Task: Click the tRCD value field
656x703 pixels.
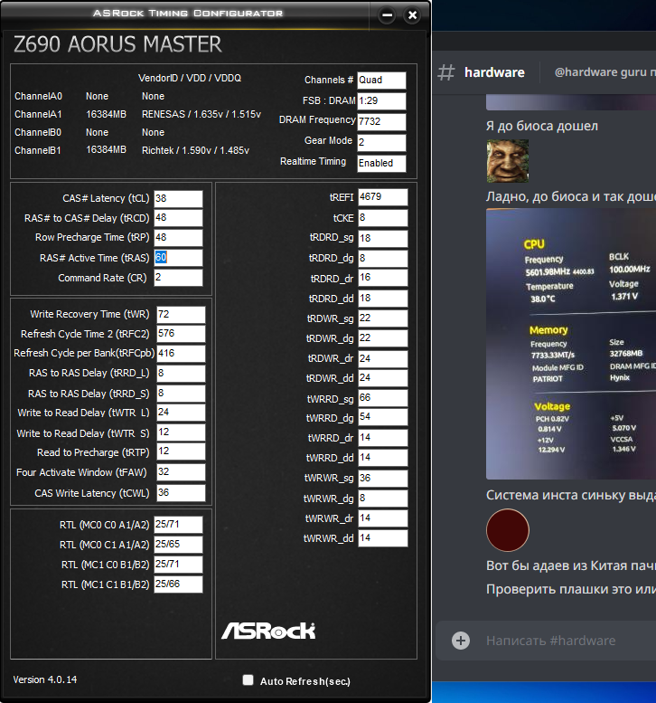Action: pos(178,218)
